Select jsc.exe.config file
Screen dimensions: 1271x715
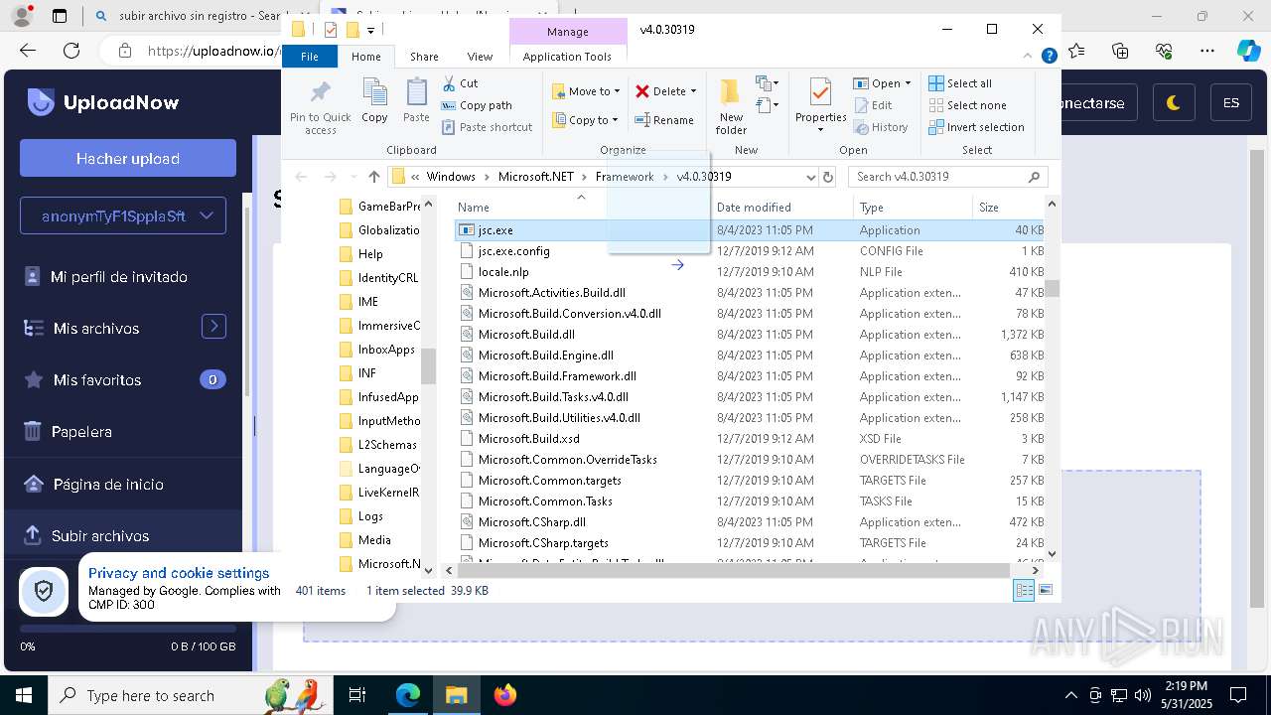coord(513,251)
